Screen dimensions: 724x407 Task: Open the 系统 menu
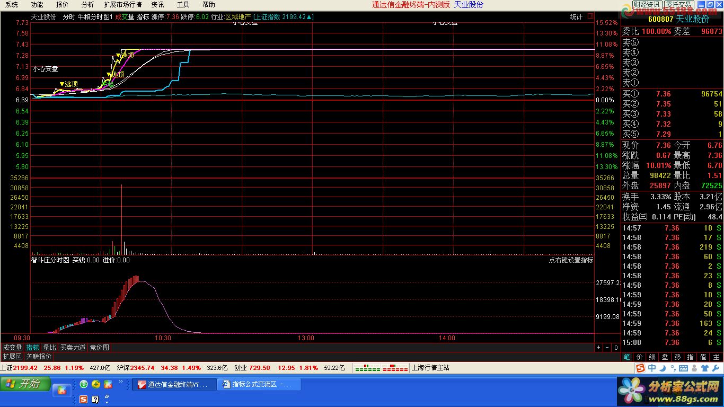[12, 5]
